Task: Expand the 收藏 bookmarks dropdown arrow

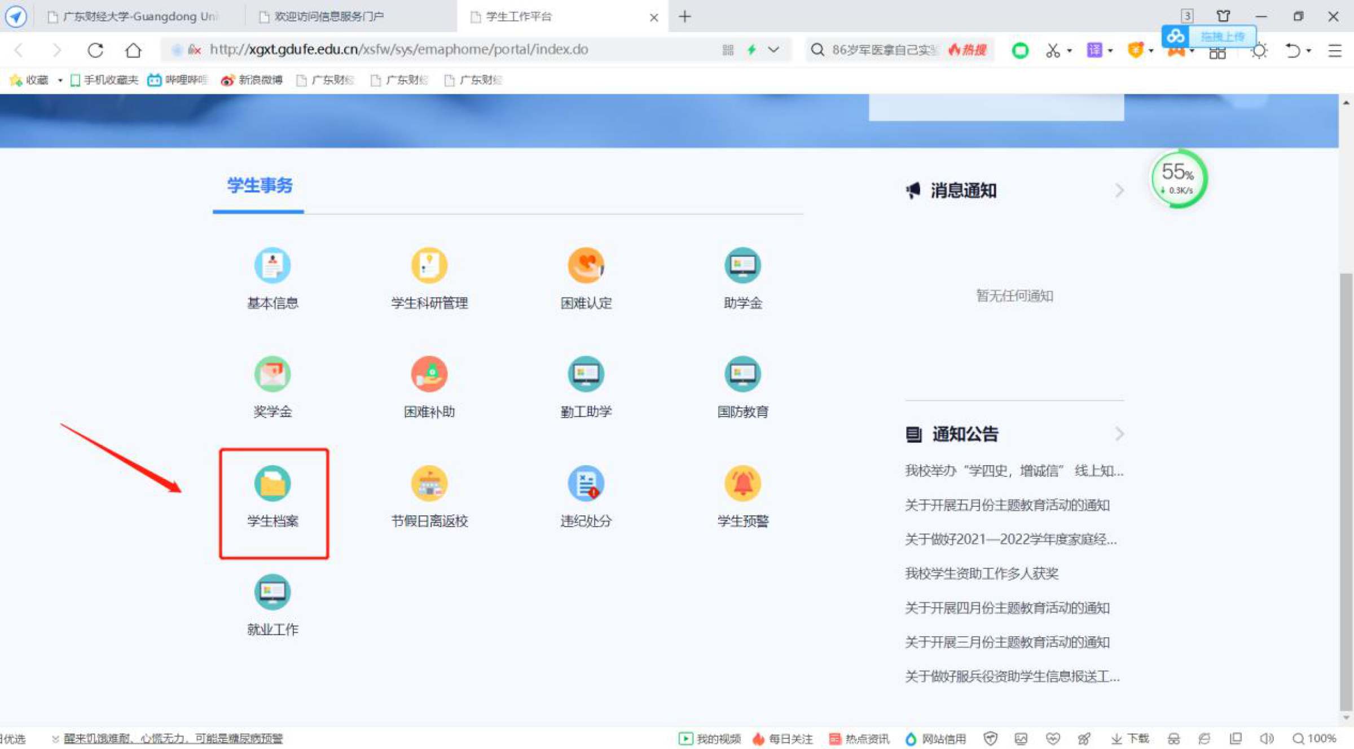Action: coord(60,80)
